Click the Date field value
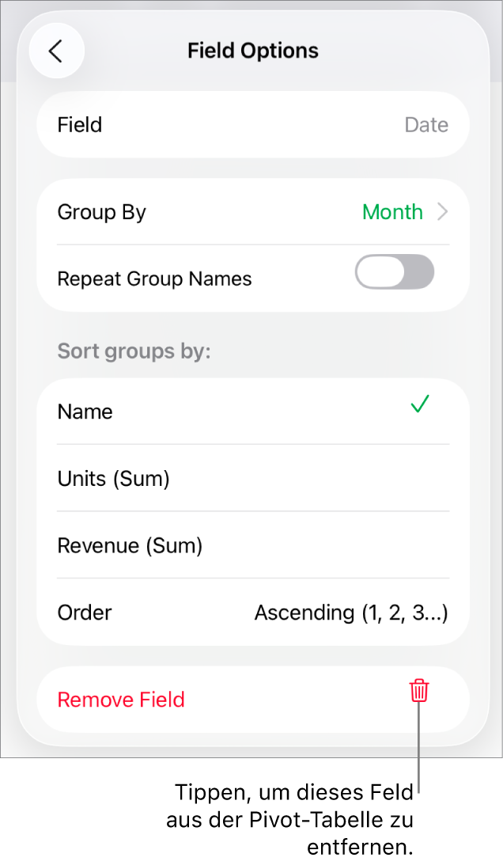 click(x=426, y=125)
